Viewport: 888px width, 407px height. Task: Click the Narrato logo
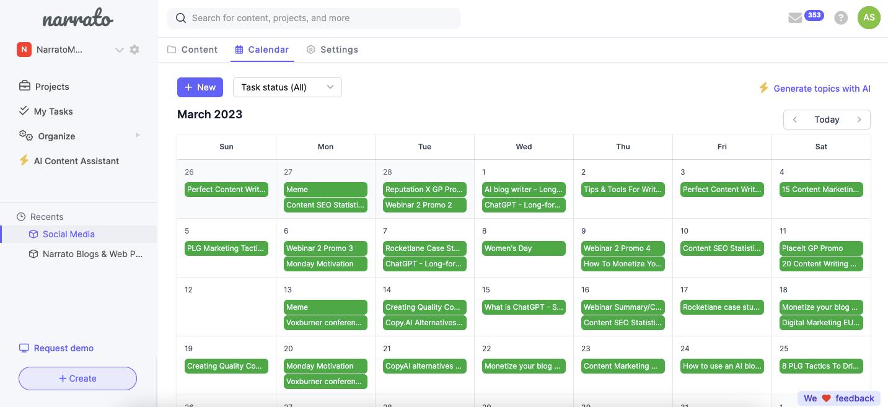coord(77,20)
